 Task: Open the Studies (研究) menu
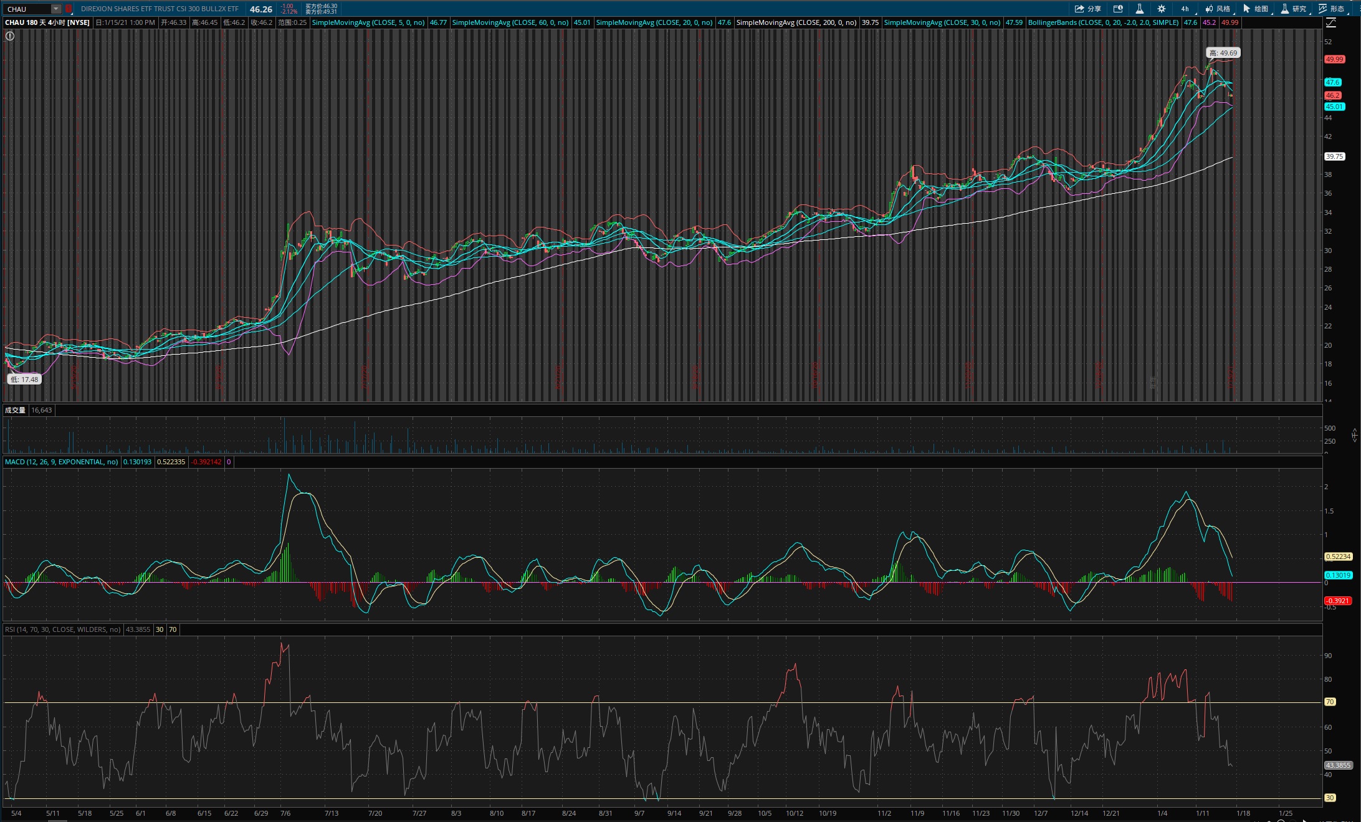pyautogui.click(x=1294, y=9)
